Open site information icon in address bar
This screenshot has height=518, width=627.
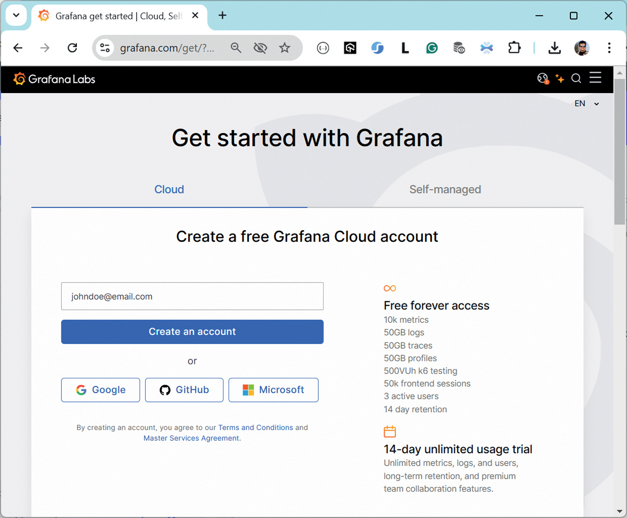click(x=105, y=48)
